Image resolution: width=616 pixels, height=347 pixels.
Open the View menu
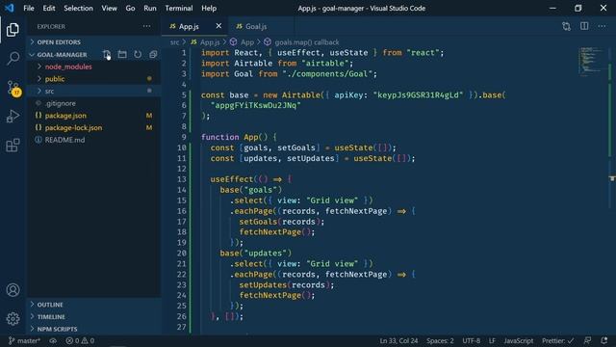[x=109, y=8]
